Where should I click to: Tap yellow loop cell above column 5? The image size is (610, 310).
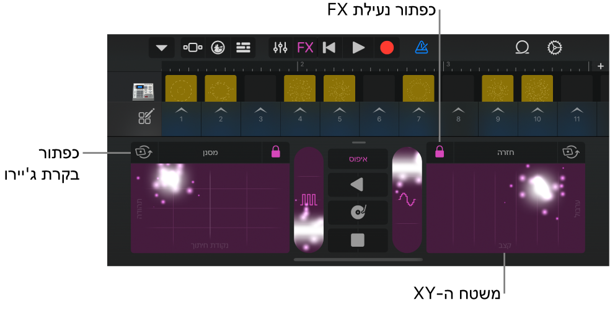coord(339,88)
